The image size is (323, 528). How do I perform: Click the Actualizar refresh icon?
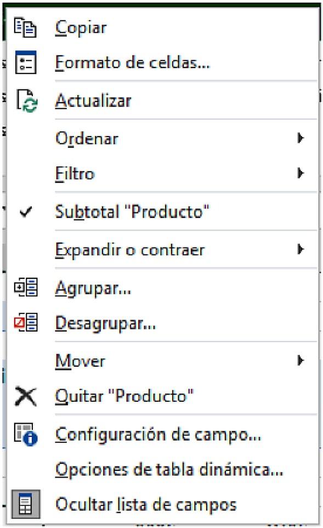click(x=27, y=100)
